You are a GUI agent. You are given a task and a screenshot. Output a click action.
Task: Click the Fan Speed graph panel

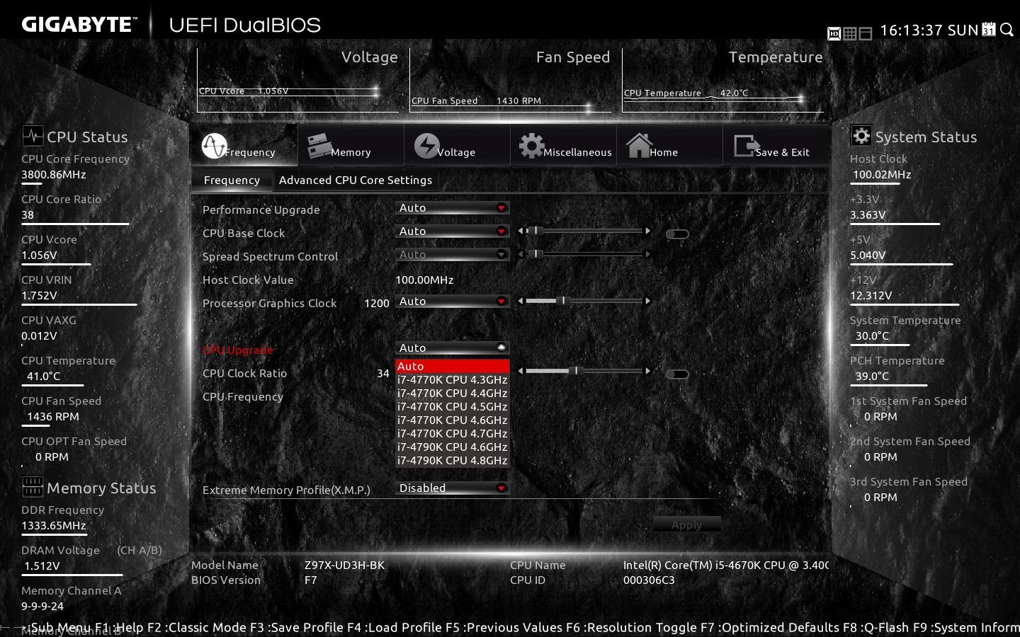(x=511, y=80)
